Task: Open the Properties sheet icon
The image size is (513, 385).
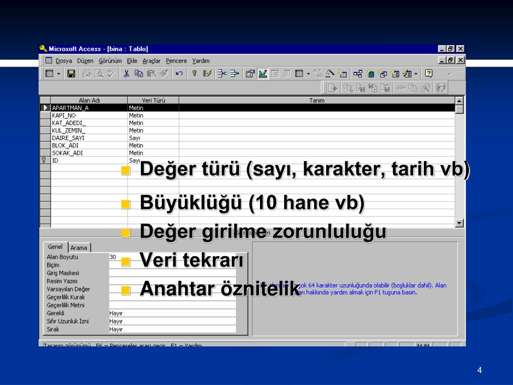Action: (x=250, y=74)
